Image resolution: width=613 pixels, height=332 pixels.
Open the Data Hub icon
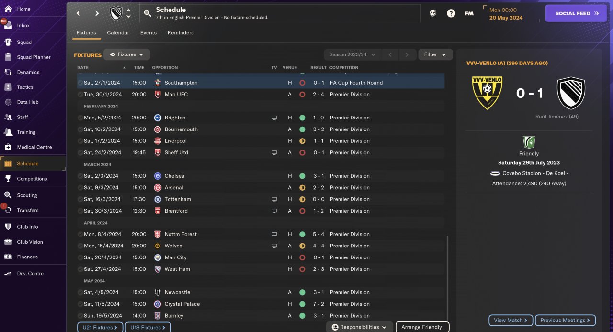point(8,102)
